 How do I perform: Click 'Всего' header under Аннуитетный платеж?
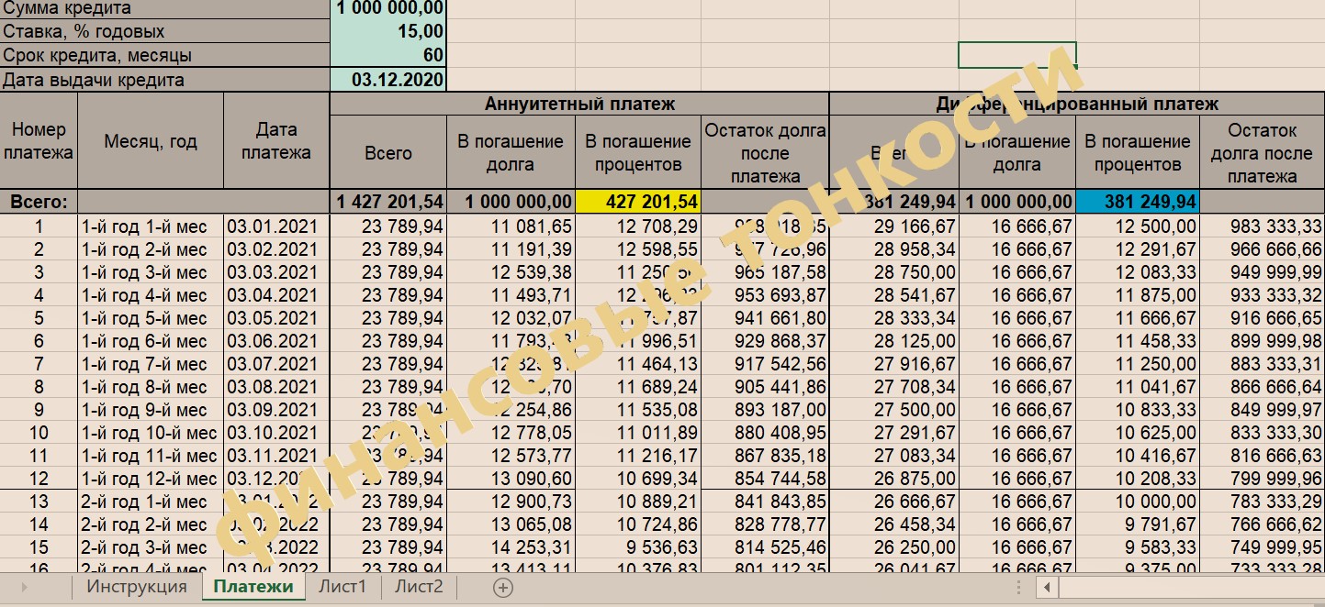point(387,153)
